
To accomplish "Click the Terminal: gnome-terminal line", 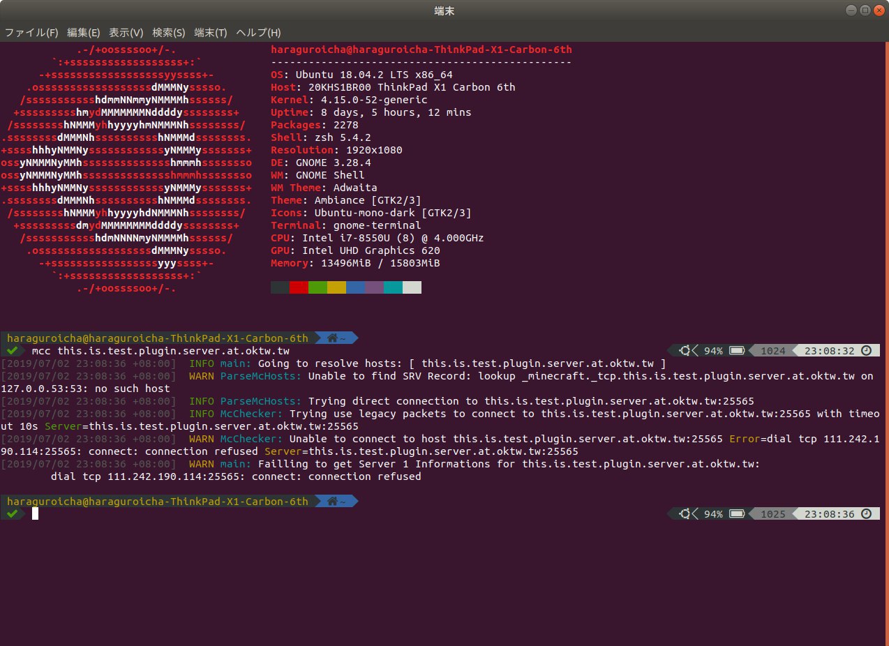I will [x=346, y=225].
